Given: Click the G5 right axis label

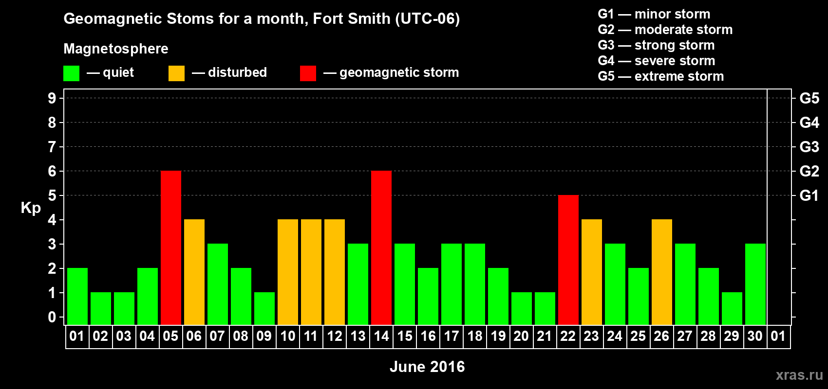Looking at the screenshot, I should click(x=809, y=98).
